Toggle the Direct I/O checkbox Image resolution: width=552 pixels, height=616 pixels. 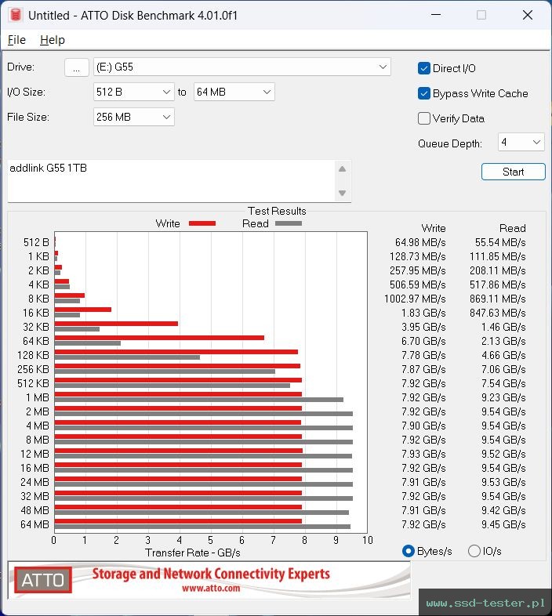pyautogui.click(x=424, y=68)
